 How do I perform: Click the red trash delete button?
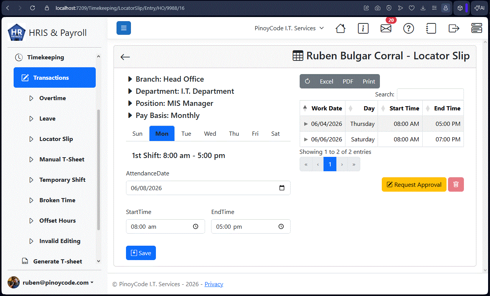(x=456, y=184)
